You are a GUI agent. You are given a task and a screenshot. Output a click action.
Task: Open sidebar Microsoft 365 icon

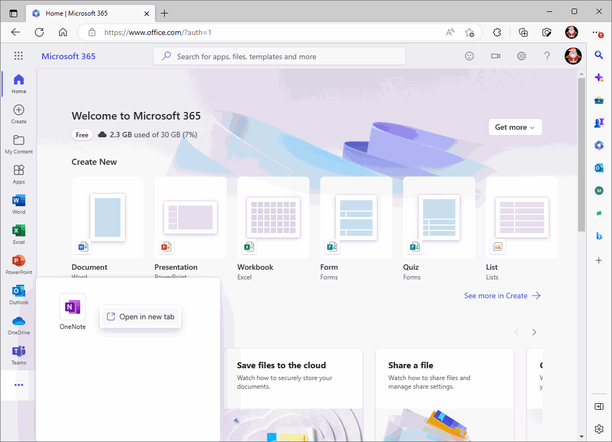tap(599, 146)
